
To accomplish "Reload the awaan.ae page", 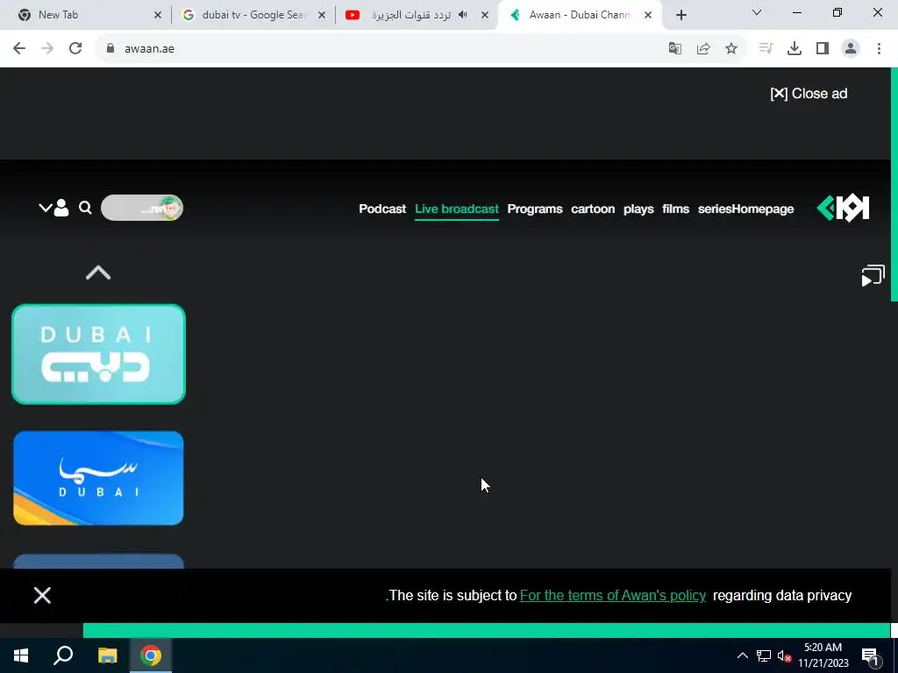I will click(x=75, y=49).
